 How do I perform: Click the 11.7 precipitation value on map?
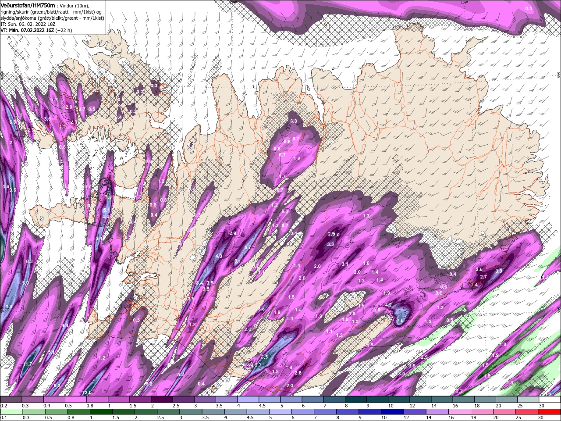coord(27,364)
